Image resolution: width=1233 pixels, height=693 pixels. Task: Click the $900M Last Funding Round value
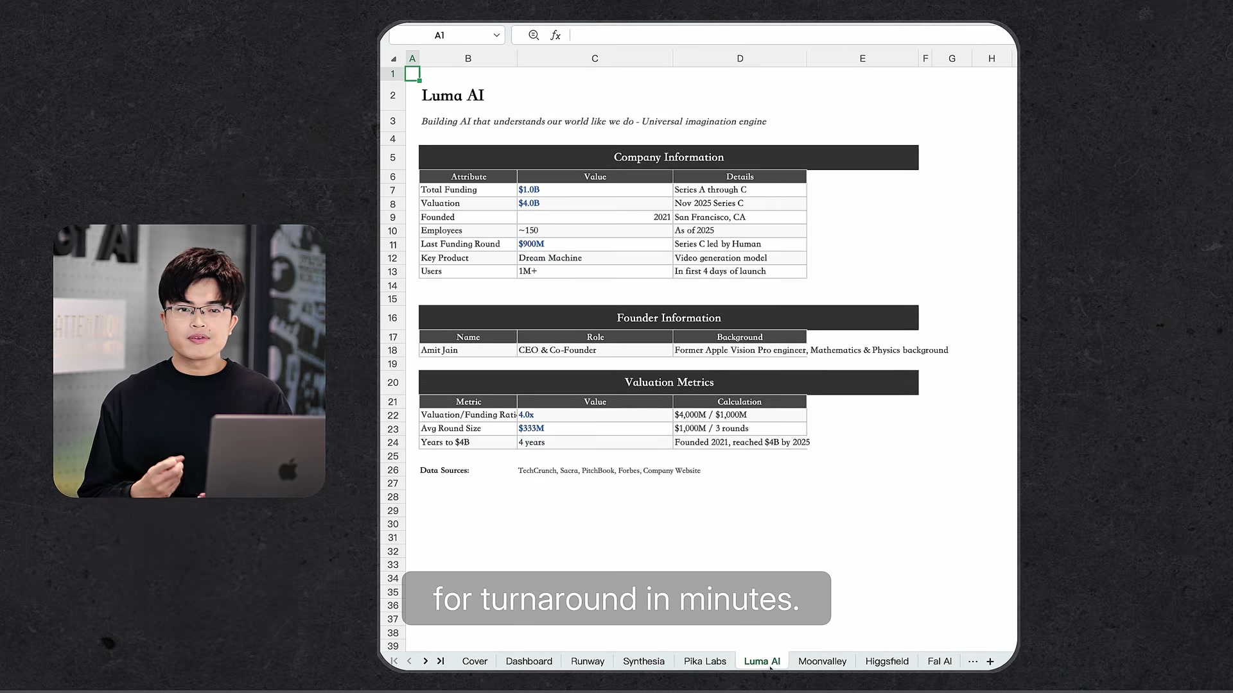[595, 244]
